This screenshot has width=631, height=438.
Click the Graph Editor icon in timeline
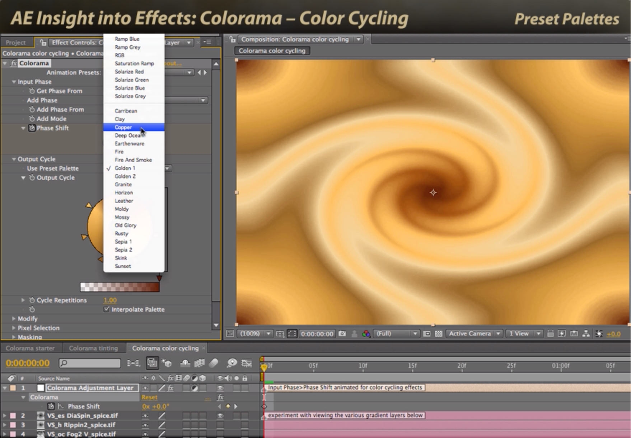point(247,363)
